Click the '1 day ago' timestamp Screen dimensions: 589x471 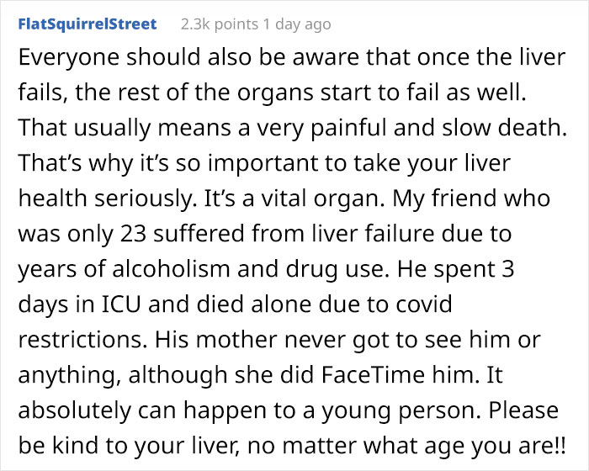click(296, 24)
